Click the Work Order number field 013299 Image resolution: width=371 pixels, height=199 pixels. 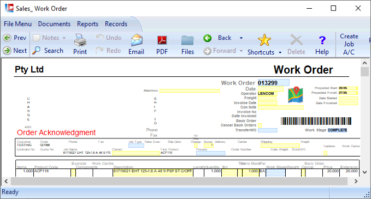point(274,83)
